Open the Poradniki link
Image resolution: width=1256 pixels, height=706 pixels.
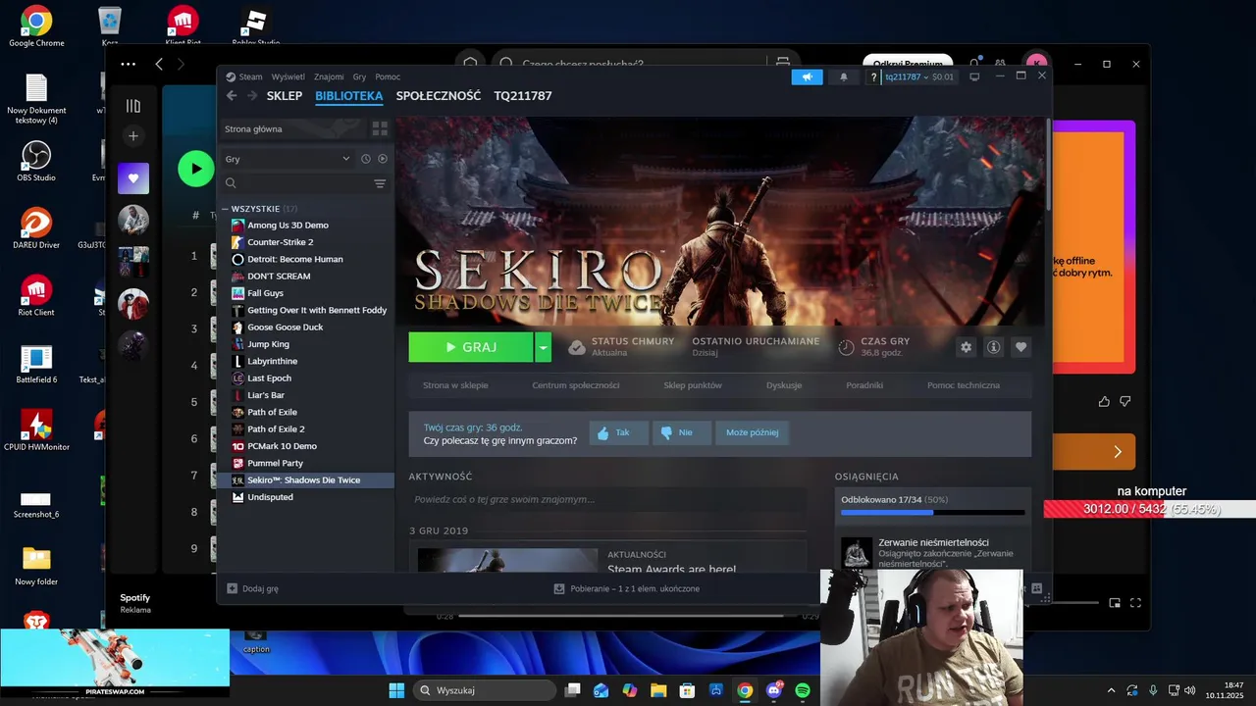coord(864,385)
